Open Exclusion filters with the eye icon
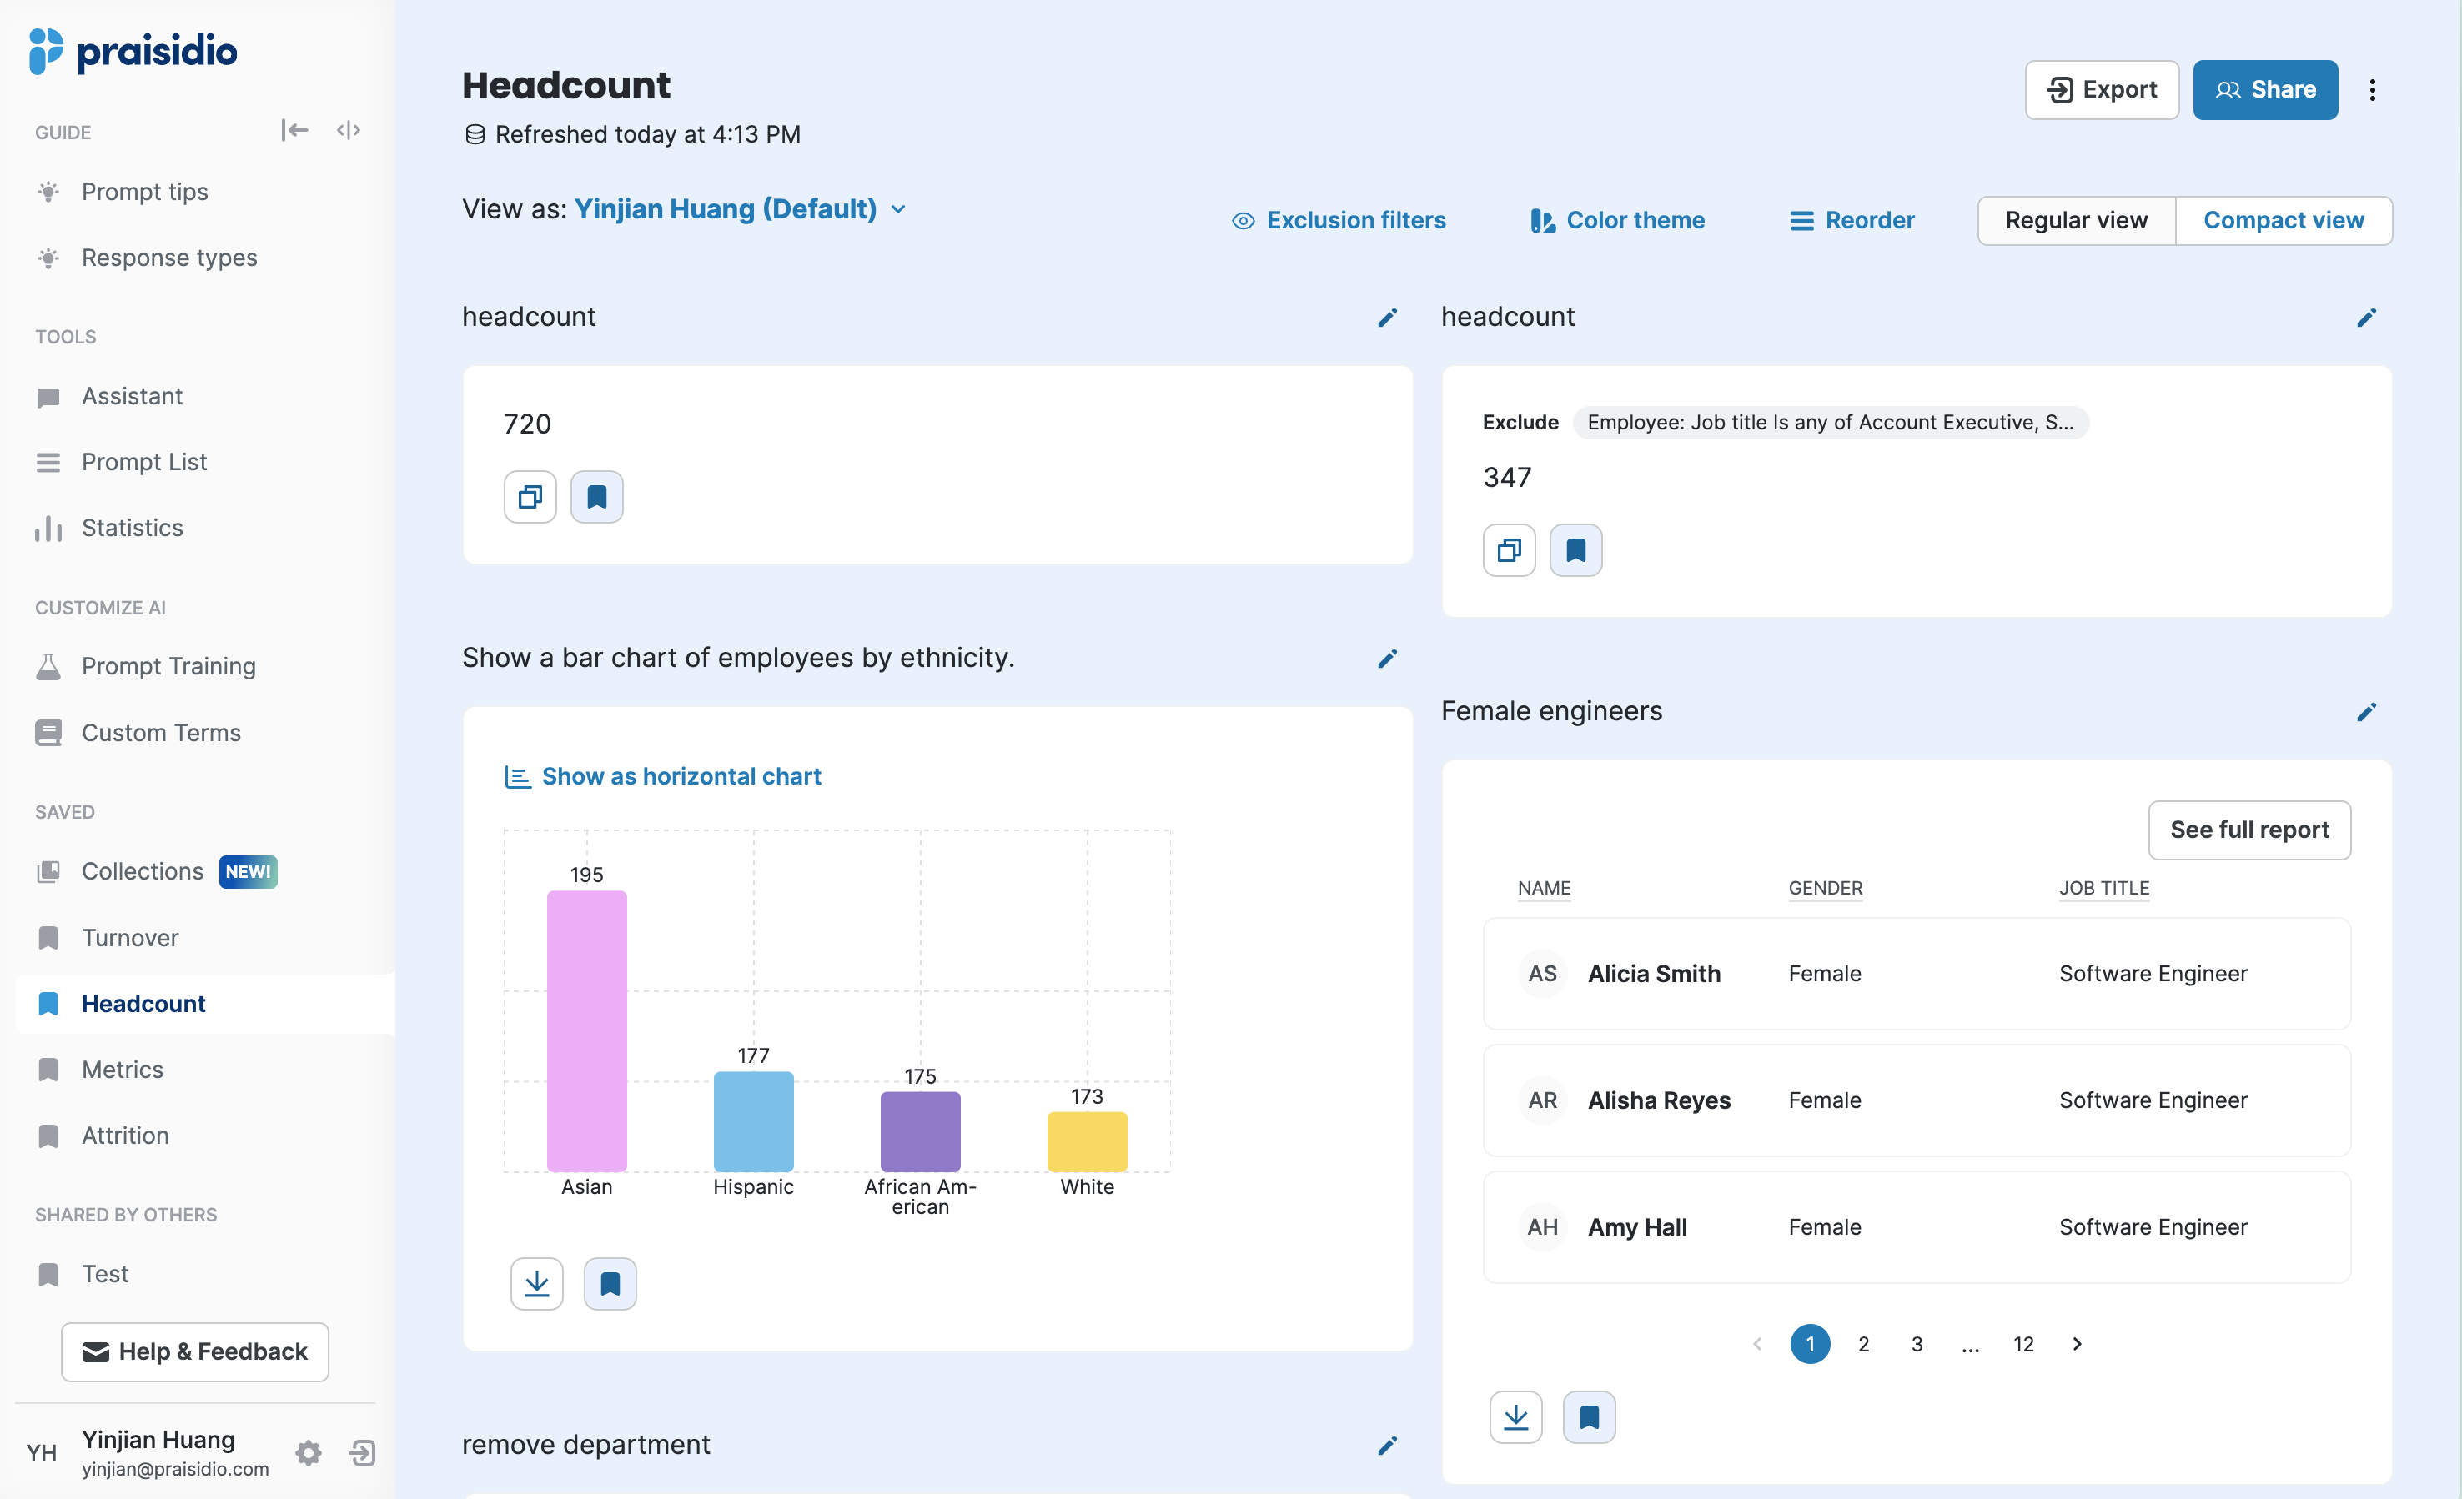 click(x=1339, y=220)
